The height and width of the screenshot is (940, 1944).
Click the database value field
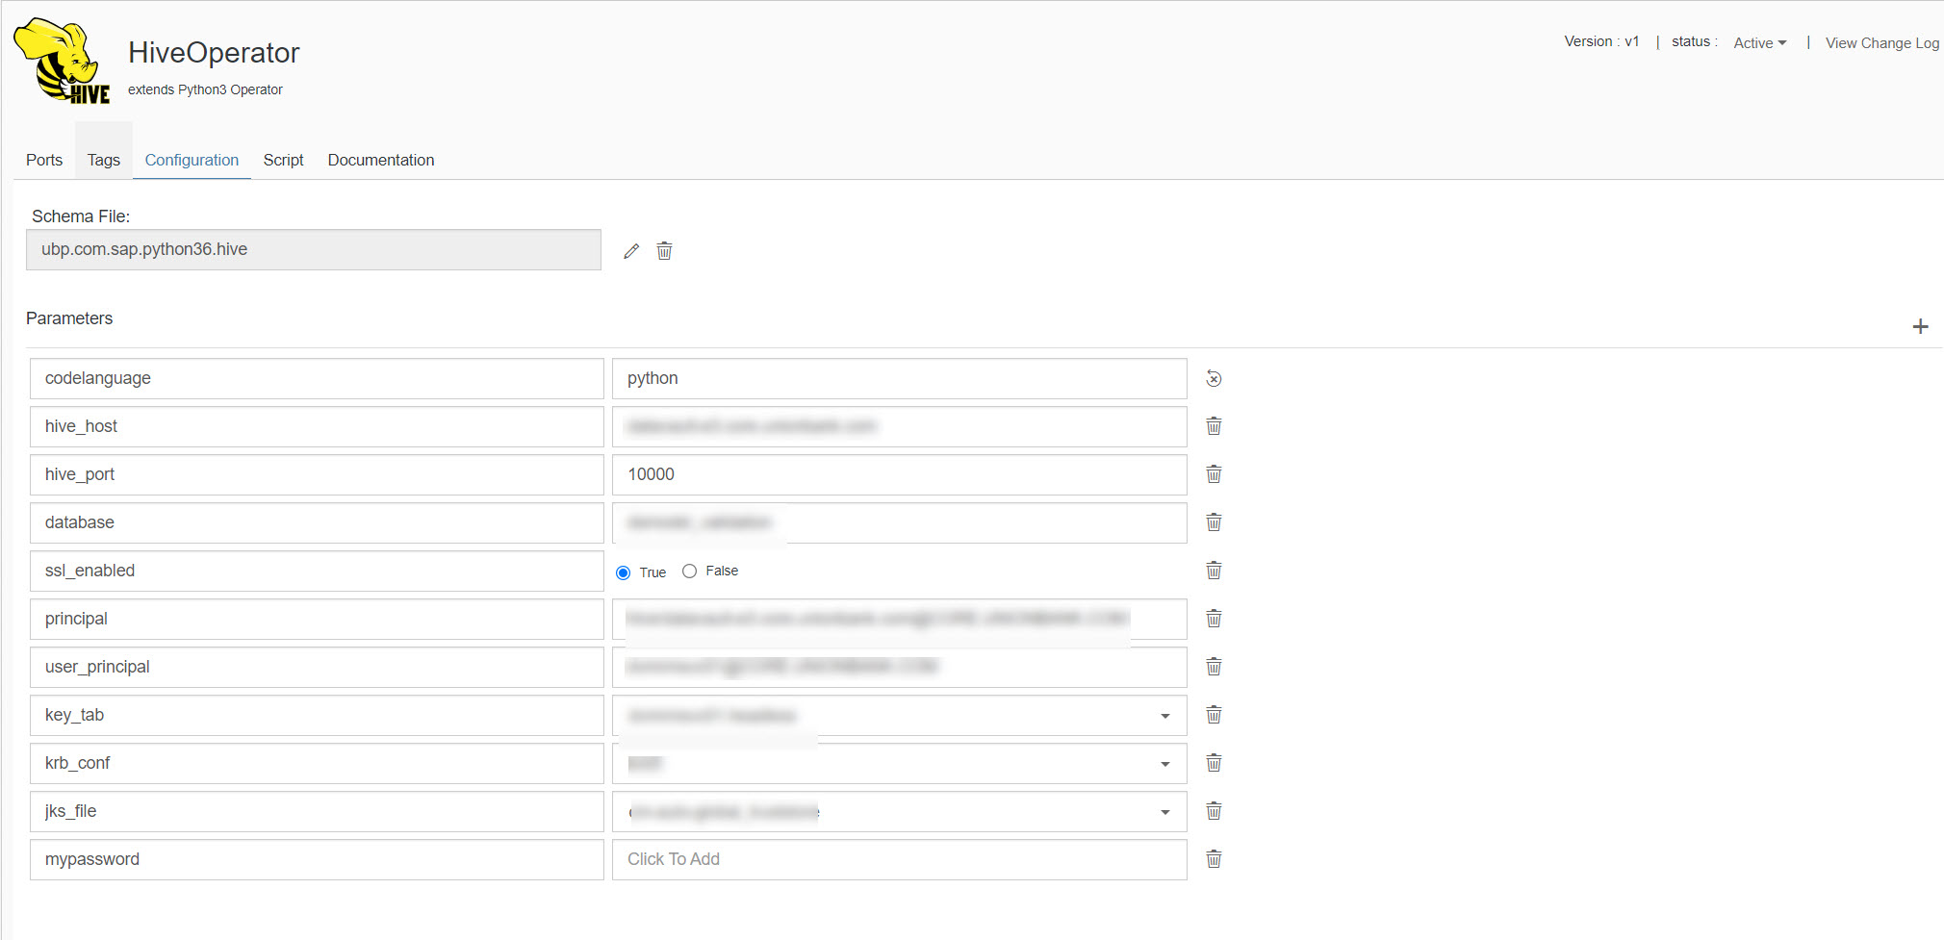point(900,522)
